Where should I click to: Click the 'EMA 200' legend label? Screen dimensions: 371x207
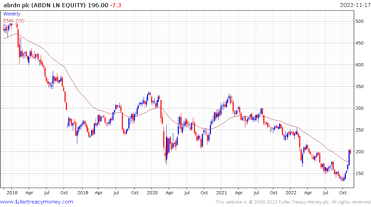pyautogui.click(x=14, y=21)
